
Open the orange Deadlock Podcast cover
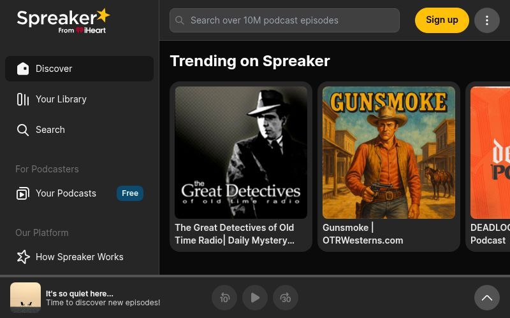point(490,153)
